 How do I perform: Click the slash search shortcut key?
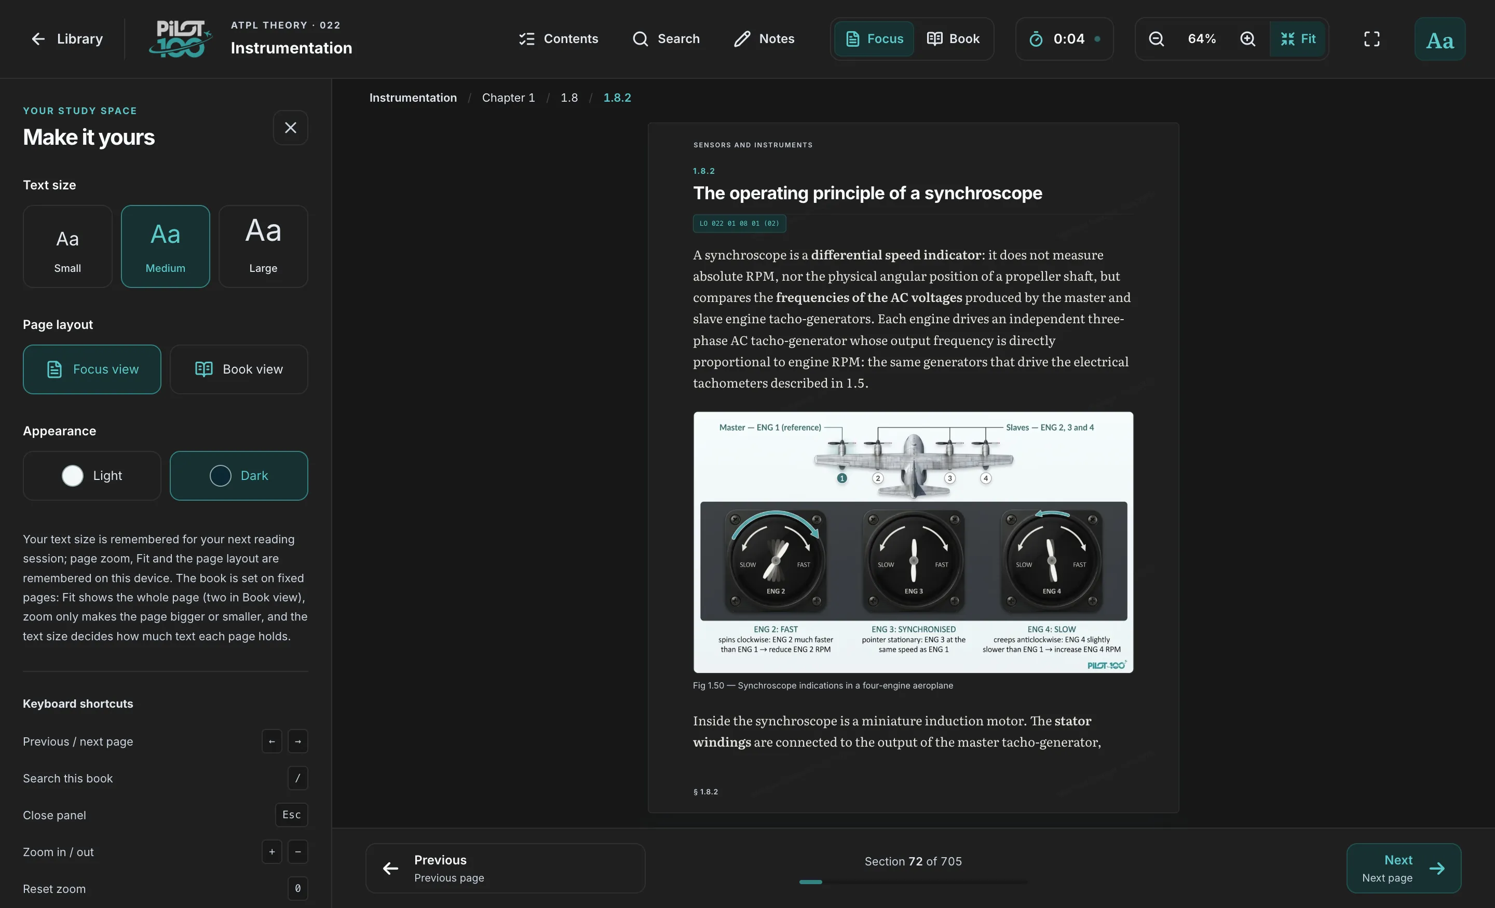pyautogui.click(x=298, y=778)
